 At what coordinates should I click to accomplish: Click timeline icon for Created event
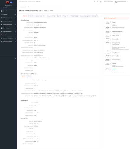pyautogui.click(x=110, y=22)
